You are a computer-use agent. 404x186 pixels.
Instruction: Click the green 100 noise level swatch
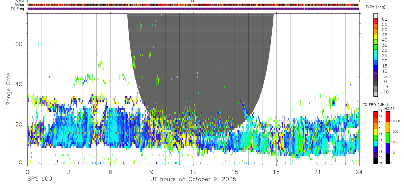(x=387, y=138)
